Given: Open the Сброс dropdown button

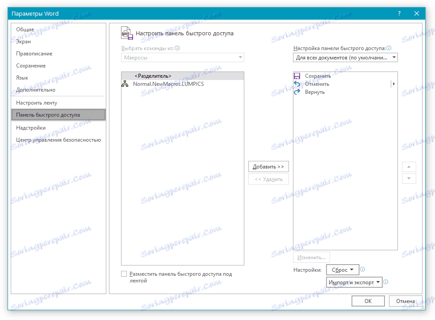Looking at the screenshot, I should pos(343,270).
